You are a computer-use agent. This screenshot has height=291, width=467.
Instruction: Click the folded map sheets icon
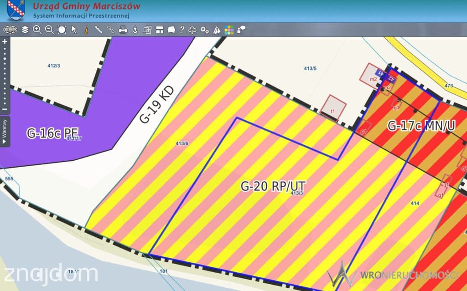coord(217,30)
